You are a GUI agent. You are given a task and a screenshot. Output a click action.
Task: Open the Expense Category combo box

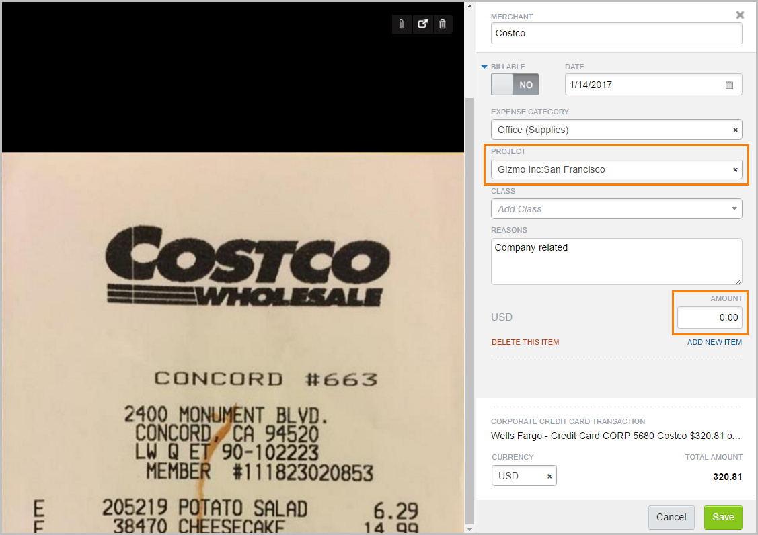click(x=616, y=130)
